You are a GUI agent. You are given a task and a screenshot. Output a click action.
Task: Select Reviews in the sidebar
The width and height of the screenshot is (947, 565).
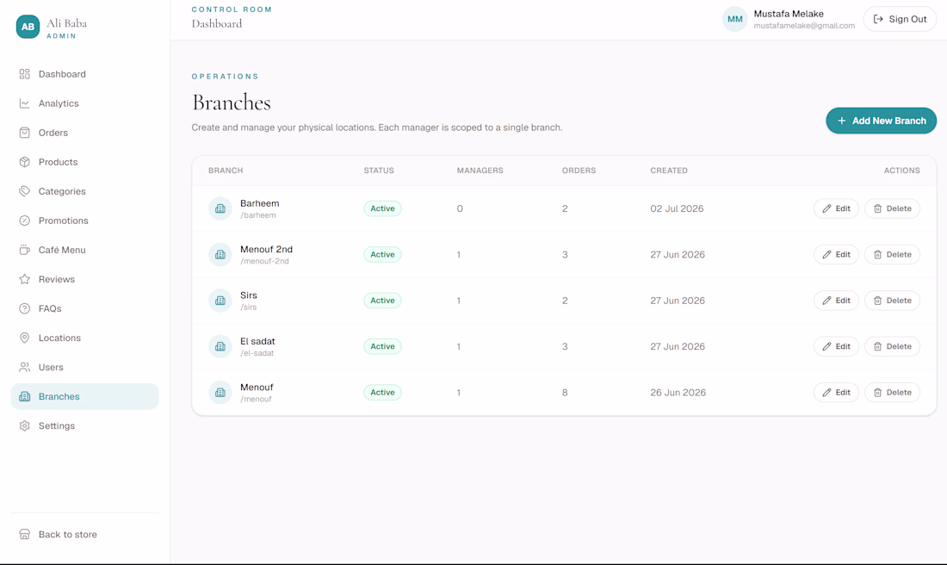84,279
